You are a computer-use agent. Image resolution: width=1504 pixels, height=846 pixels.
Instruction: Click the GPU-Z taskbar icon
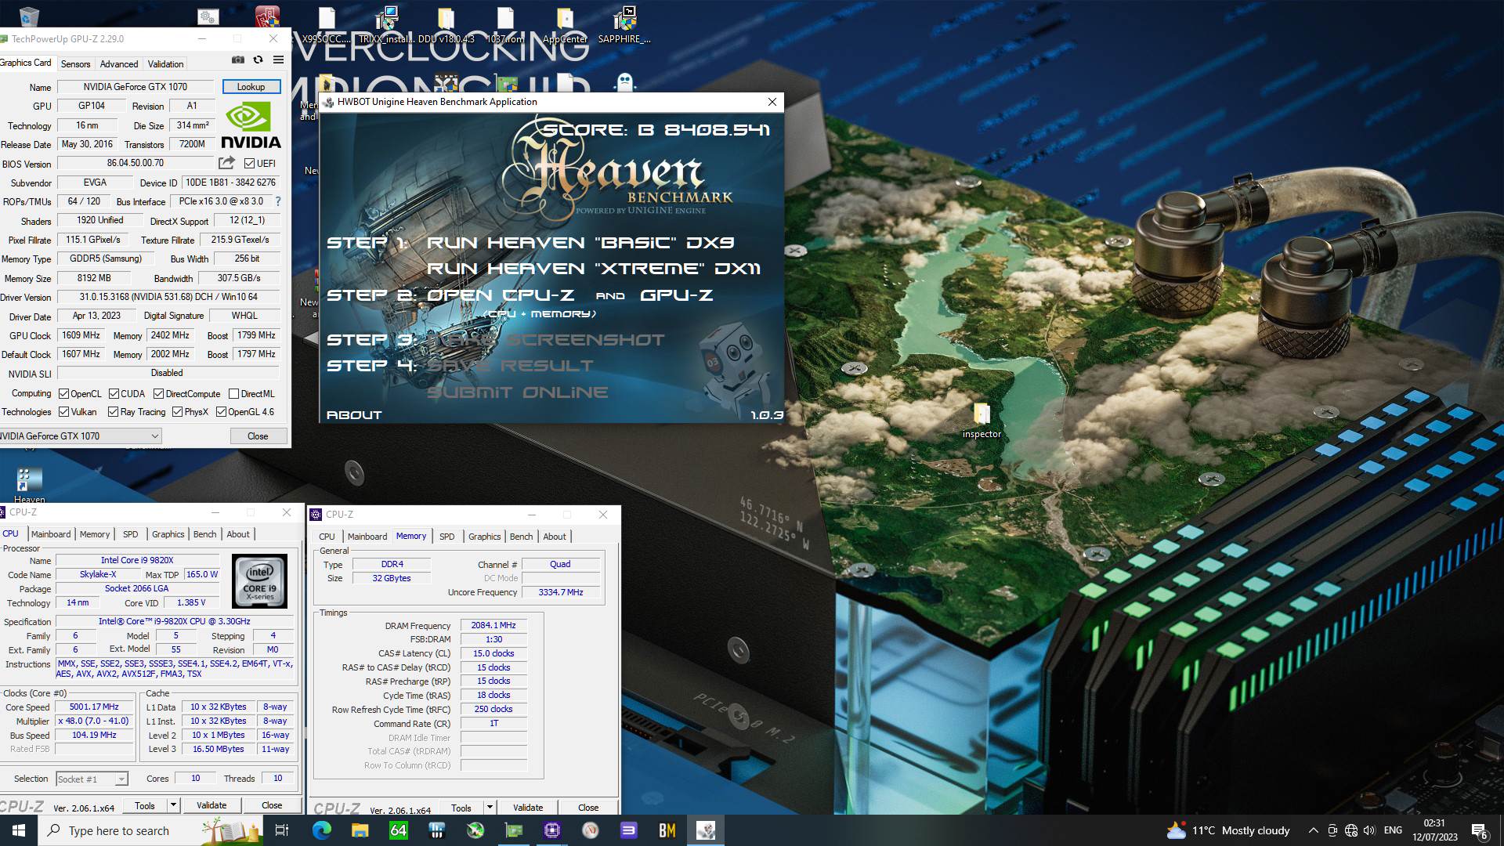click(x=514, y=830)
